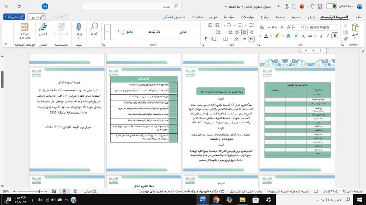Toggle Superscript formatting
Screen dimensions: 366x205
(296, 36)
